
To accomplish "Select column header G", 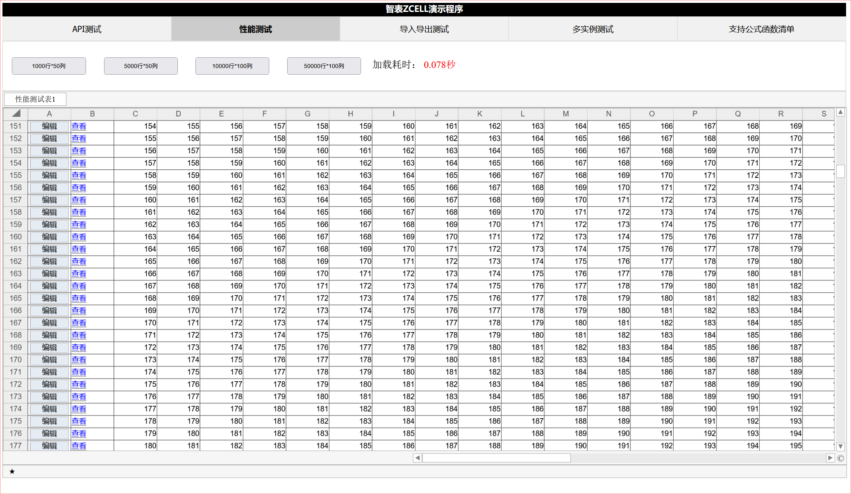I will click(x=307, y=114).
